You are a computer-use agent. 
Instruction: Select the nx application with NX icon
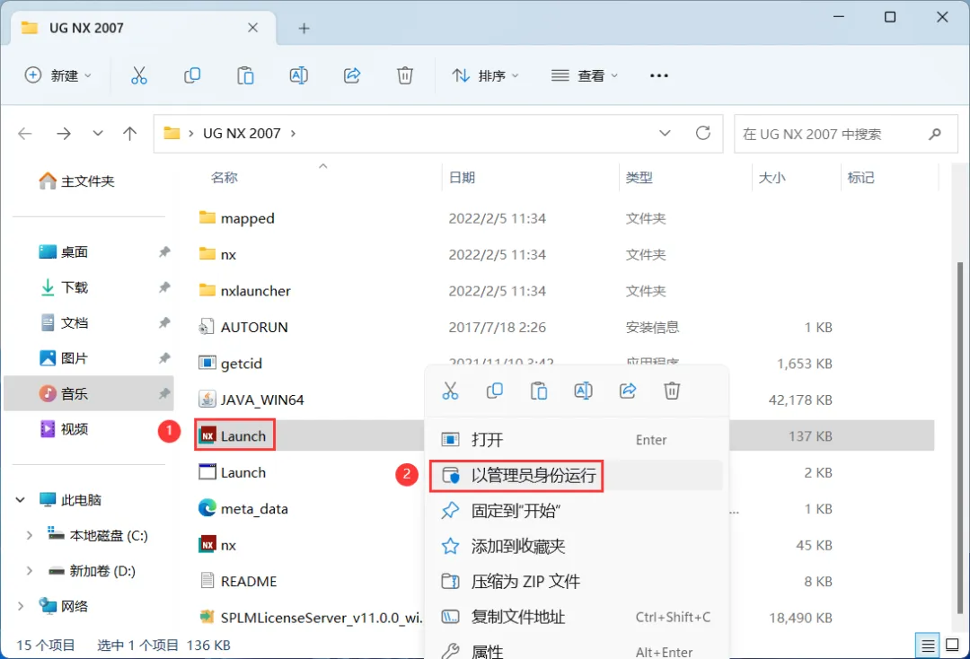click(x=217, y=545)
